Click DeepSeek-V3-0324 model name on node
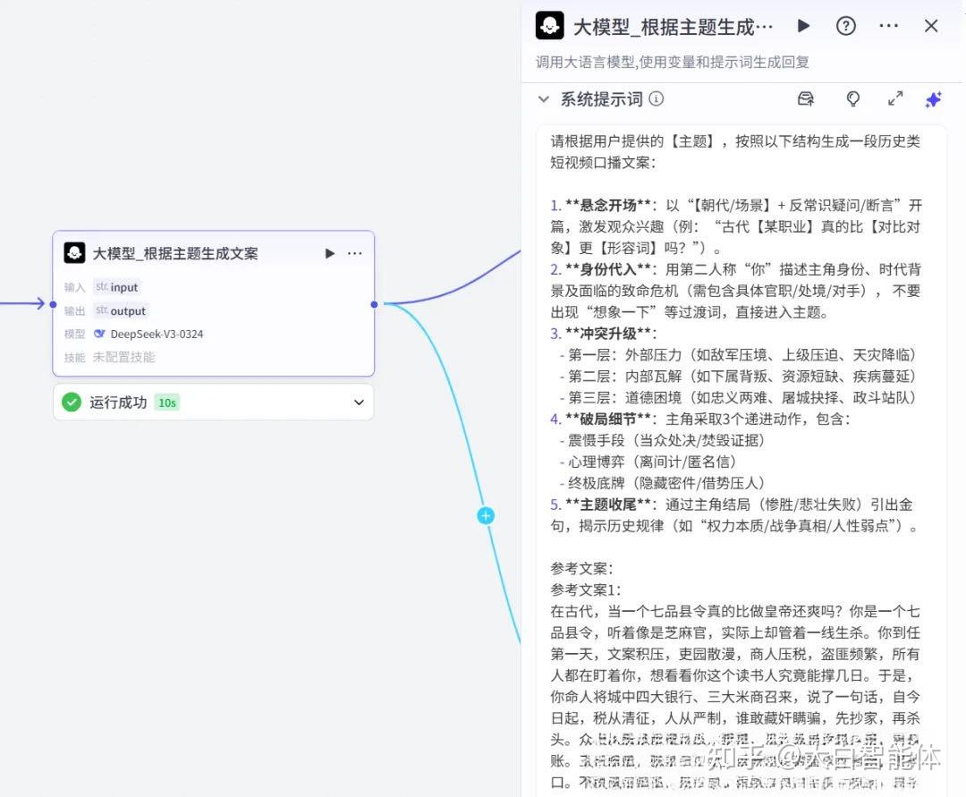This screenshot has height=797, width=966. point(157,334)
